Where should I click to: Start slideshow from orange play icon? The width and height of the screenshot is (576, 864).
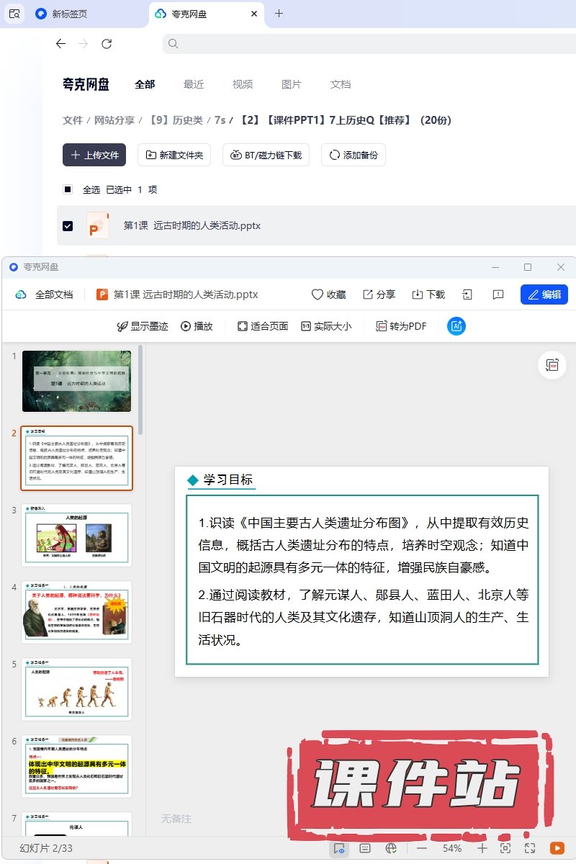click(557, 848)
